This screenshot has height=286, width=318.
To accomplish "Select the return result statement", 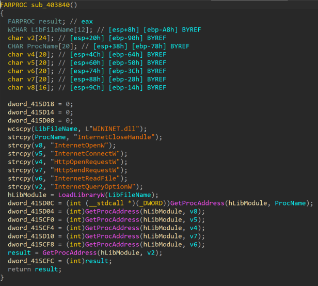I will click(x=35, y=269).
